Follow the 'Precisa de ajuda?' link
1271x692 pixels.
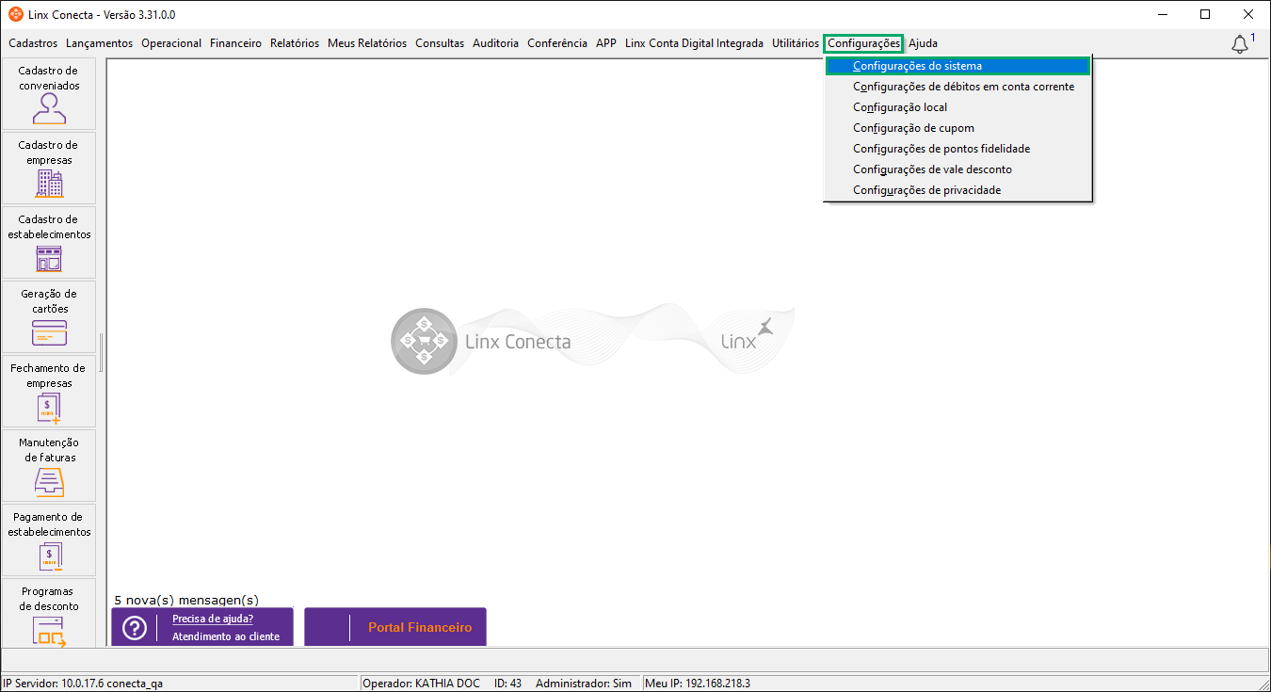pos(213,619)
